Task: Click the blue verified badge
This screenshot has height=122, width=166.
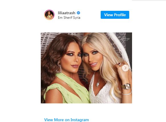Action: 78,13
